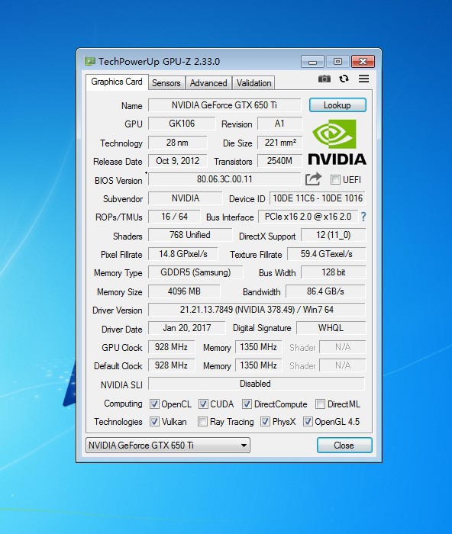Click the Transistors value 2540M
This screenshot has width=452, height=534.
280,161
